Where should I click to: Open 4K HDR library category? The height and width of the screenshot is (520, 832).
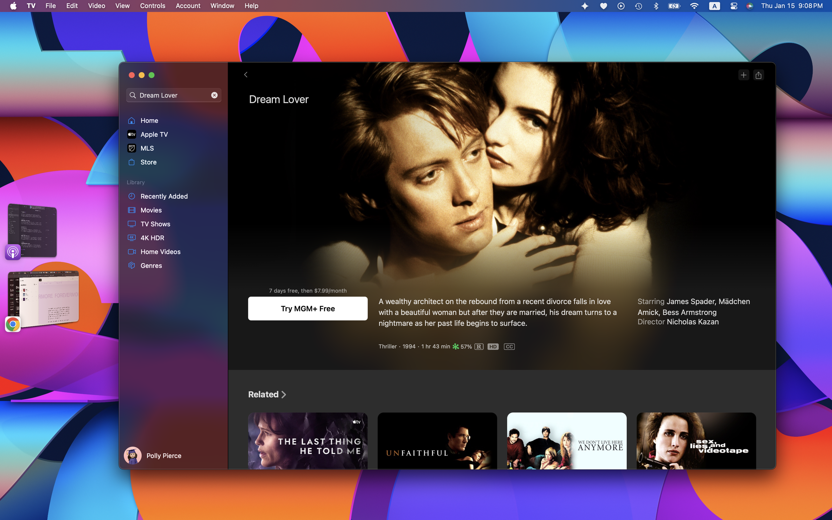(x=152, y=238)
